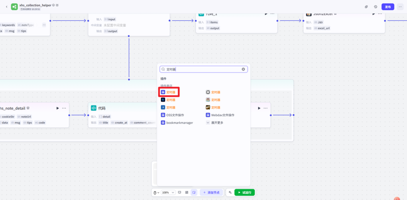The height and width of the screenshot is (200, 407).
Task: Click the back arrow beside the workflow name
Action: click(x=6, y=7)
